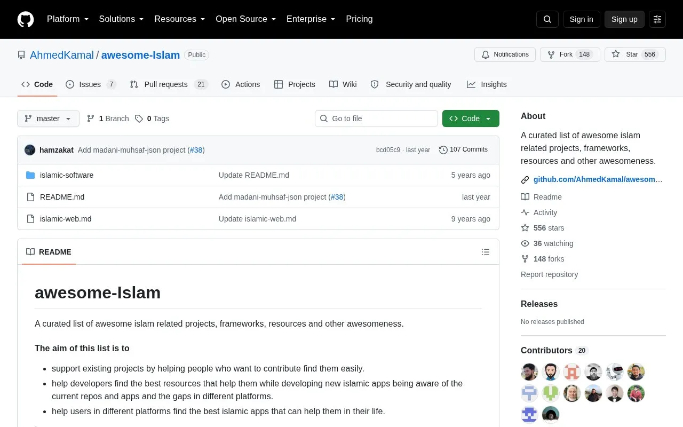683x427 pixels.
Task: Open the Projects tab
Action: [295, 84]
